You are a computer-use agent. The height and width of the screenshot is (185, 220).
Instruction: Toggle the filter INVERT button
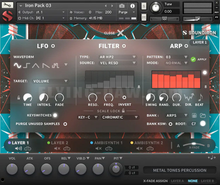point(124,97)
